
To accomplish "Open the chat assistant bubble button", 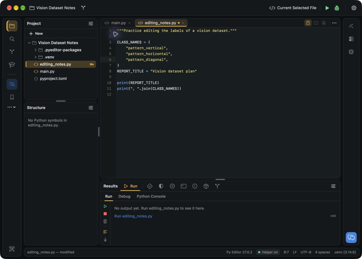I will [x=351, y=237].
